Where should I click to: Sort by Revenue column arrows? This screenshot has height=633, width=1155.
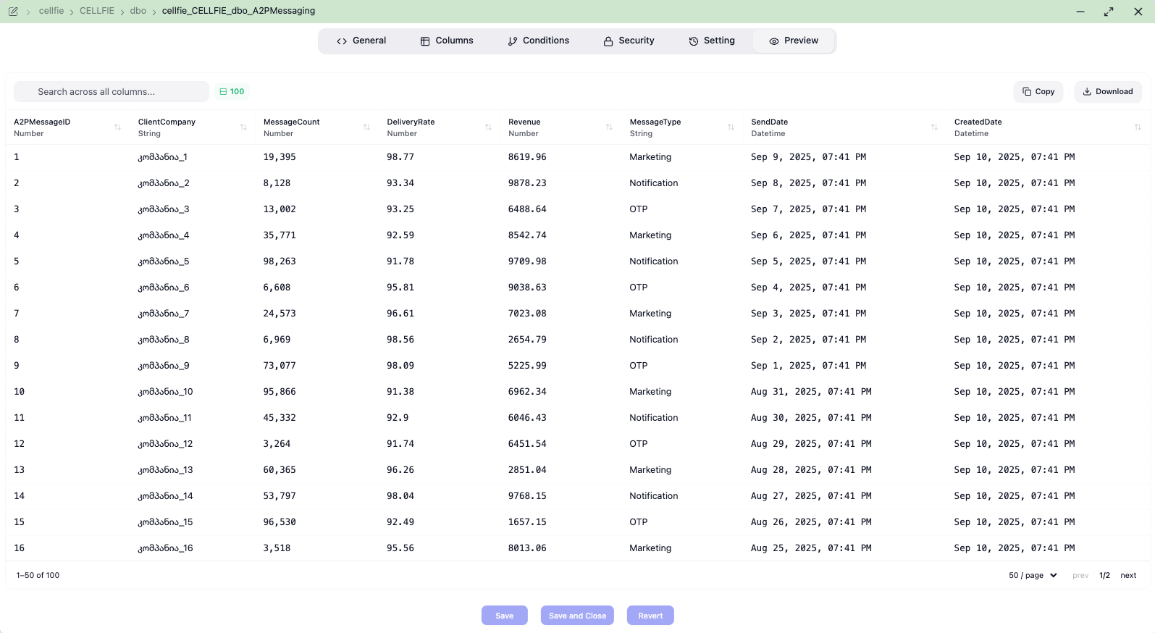(x=609, y=127)
